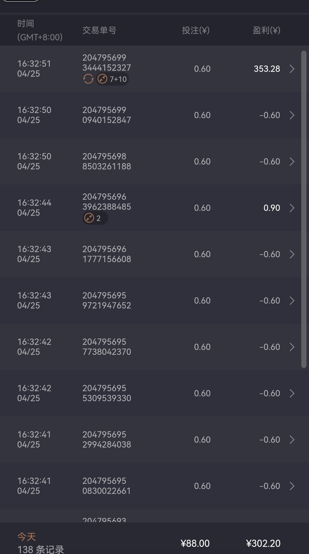
Task: Open arrow for order 7738042370
Action: (292, 347)
